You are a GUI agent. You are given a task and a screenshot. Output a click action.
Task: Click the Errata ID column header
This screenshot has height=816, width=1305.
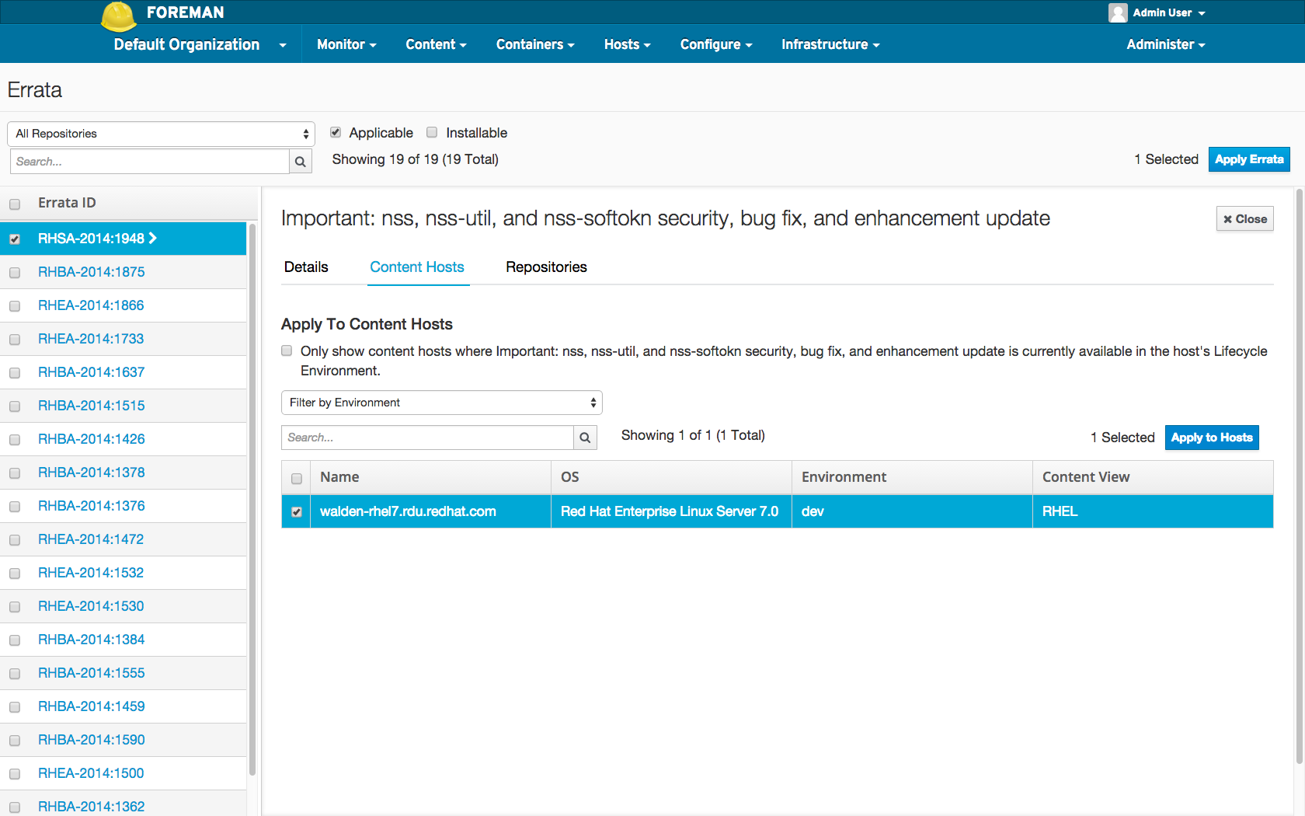[67, 203]
